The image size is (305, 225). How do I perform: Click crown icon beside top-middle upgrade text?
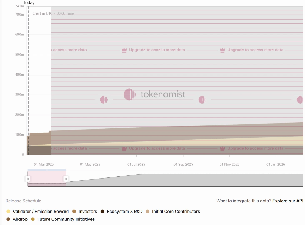click(x=124, y=50)
